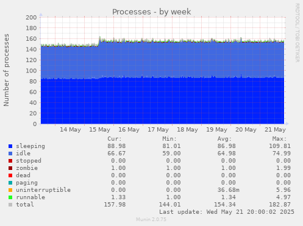Select the 'stopped' legend label
The image size is (303, 226).
tap(29, 161)
